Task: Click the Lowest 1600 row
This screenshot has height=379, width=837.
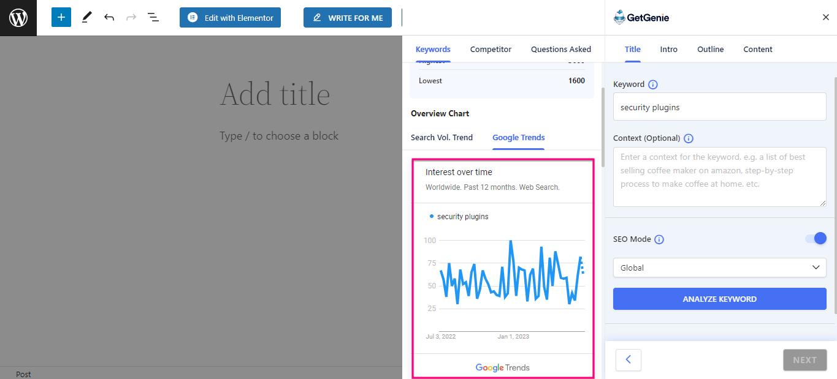Action: [502, 81]
